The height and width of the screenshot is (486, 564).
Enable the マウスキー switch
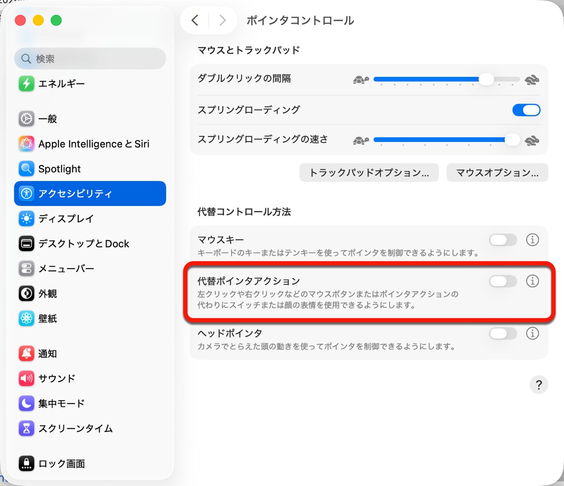click(503, 240)
